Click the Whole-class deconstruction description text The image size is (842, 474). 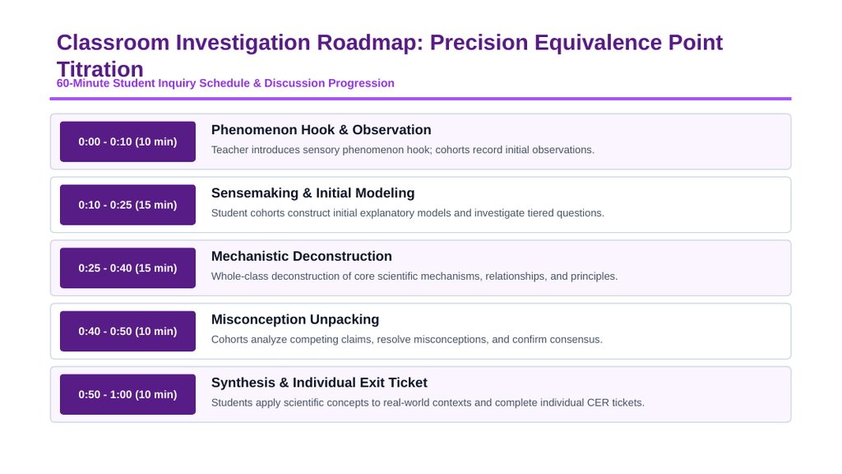pyautogui.click(x=414, y=276)
